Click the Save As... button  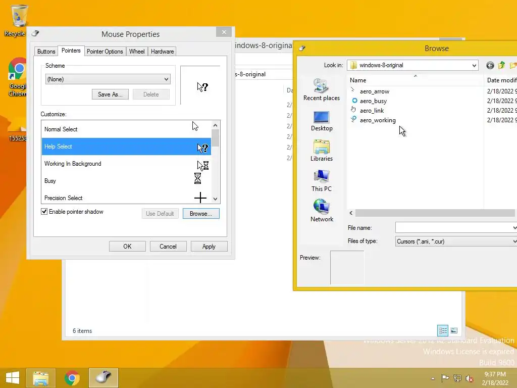tap(110, 94)
